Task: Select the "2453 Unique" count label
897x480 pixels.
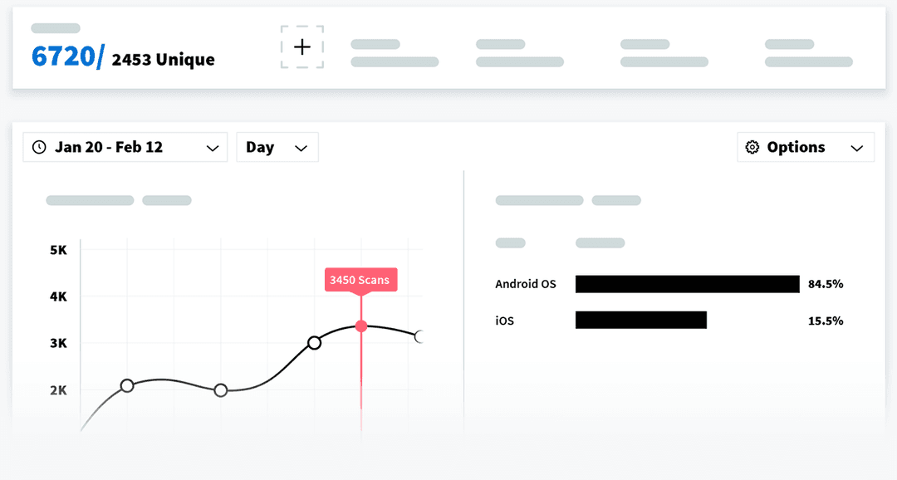Action: (x=163, y=60)
